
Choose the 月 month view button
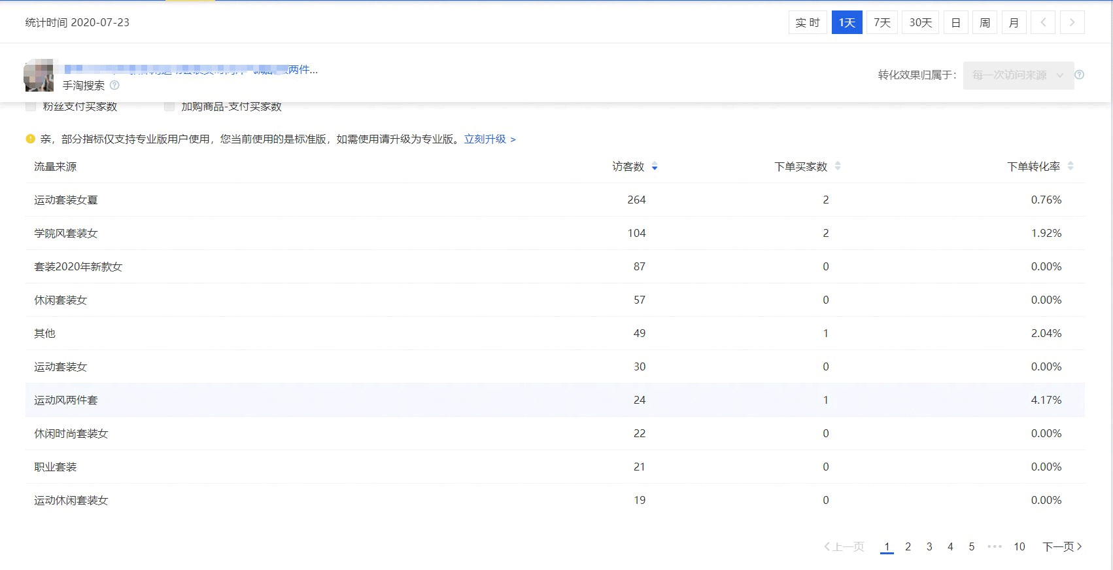click(1014, 22)
